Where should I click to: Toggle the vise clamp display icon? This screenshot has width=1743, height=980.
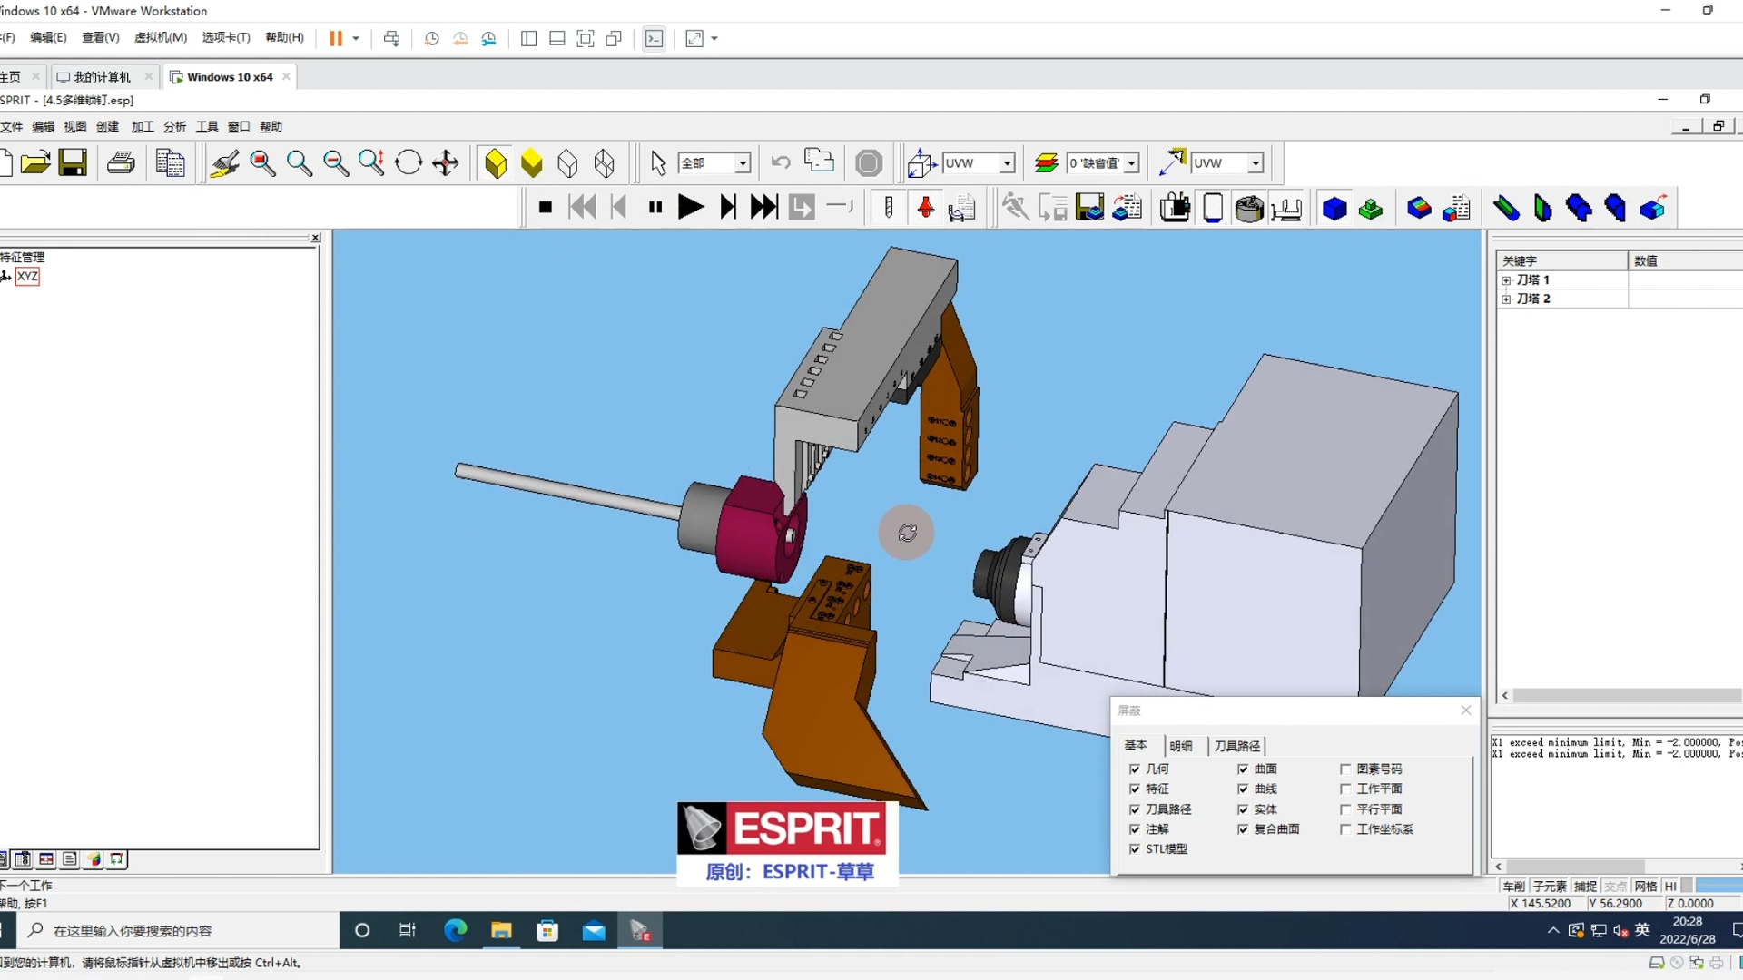(1286, 208)
